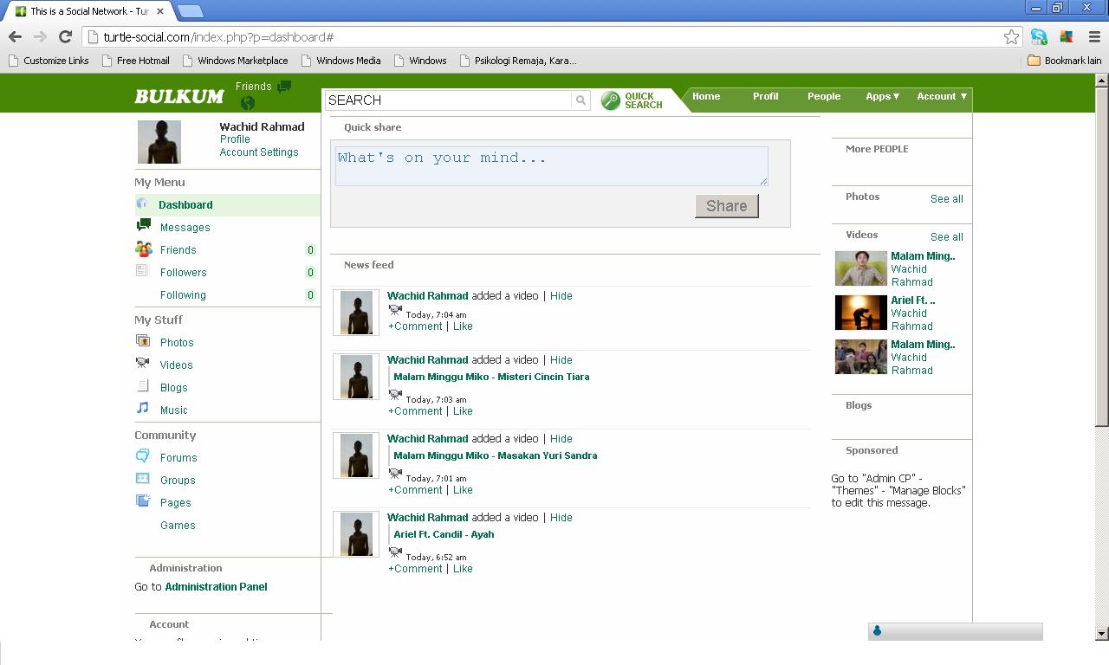Hide the Malam Minggu Miko - Misteri Cincin Tiara post

point(561,359)
